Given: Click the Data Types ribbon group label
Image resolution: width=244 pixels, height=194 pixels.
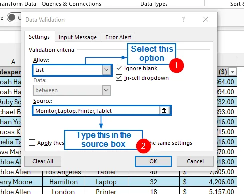Looking at the screenshot, I should (154, 4).
